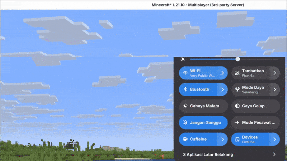Toggle the Bluetooth quick setting
The image size is (287, 161).
[198, 89]
